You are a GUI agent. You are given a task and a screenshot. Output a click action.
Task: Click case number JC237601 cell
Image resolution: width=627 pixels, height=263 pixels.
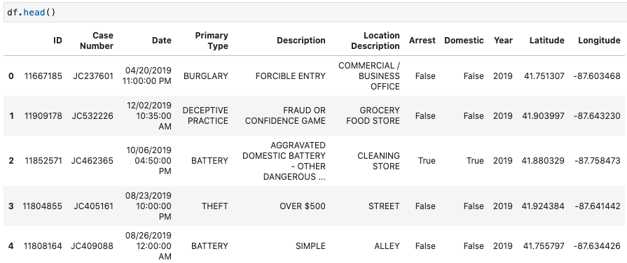pos(92,76)
